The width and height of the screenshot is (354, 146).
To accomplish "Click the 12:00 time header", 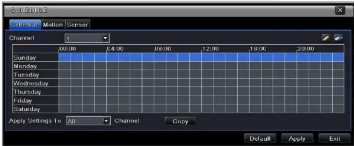I will pos(210,49).
